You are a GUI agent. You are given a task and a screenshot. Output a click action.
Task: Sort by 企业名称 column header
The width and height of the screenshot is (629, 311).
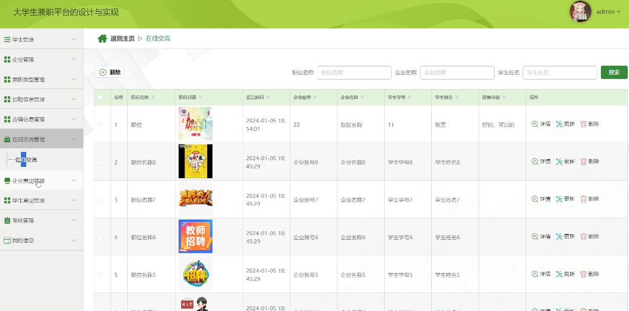[x=352, y=97]
